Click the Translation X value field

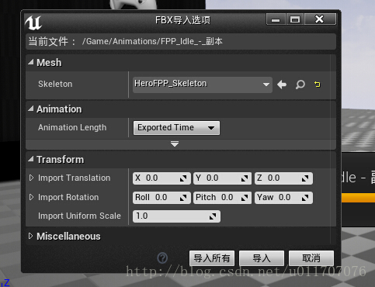[x=161, y=178]
